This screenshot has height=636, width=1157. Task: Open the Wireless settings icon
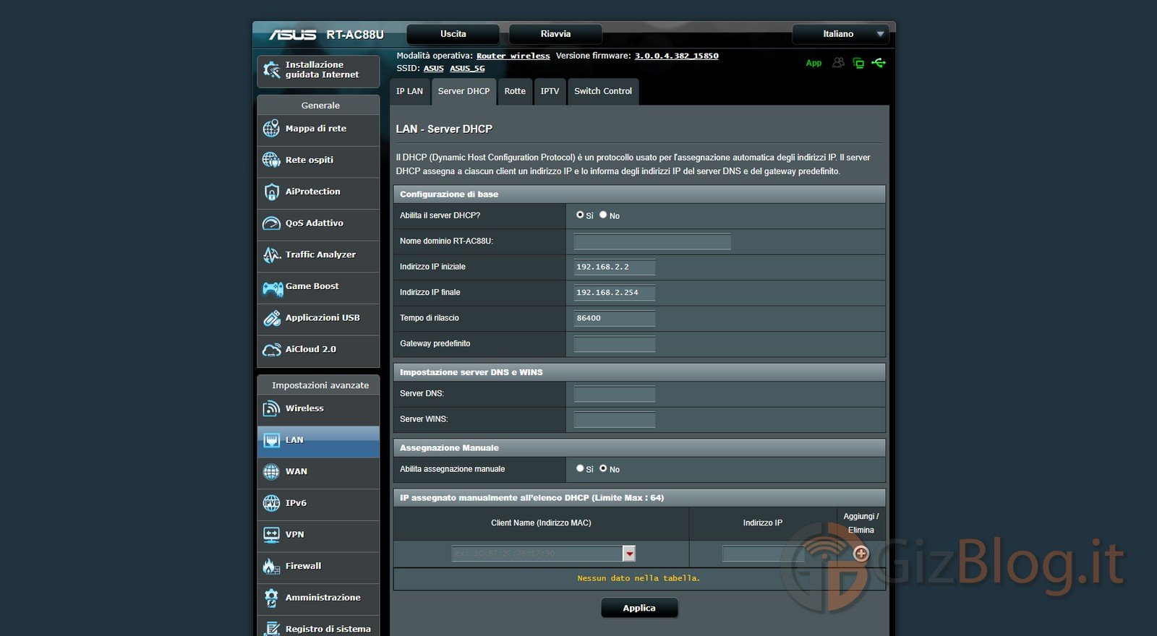[x=271, y=408]
